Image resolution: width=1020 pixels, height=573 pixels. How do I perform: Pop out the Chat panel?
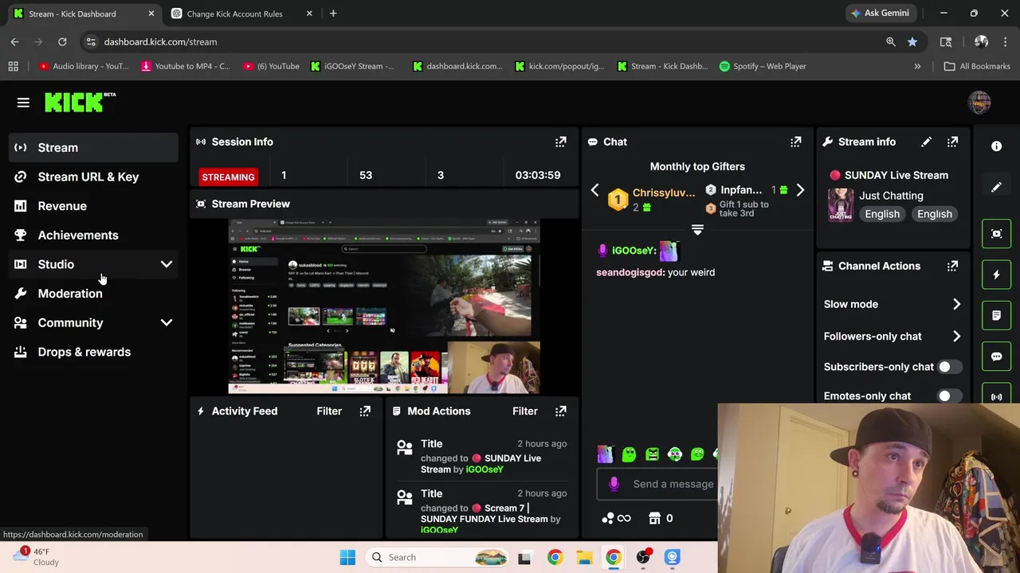pyautogui.click(x=796, y=142)
